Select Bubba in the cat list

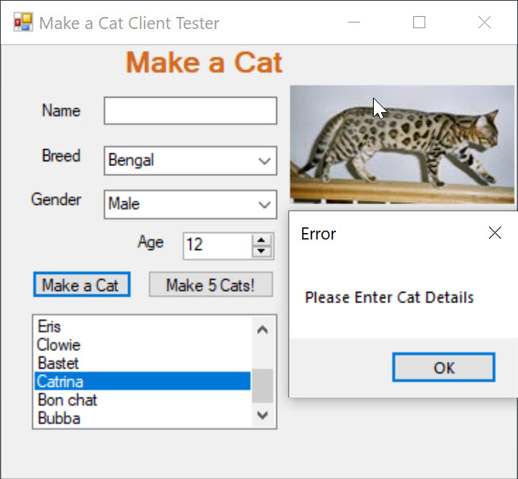[x=142, y=418]
